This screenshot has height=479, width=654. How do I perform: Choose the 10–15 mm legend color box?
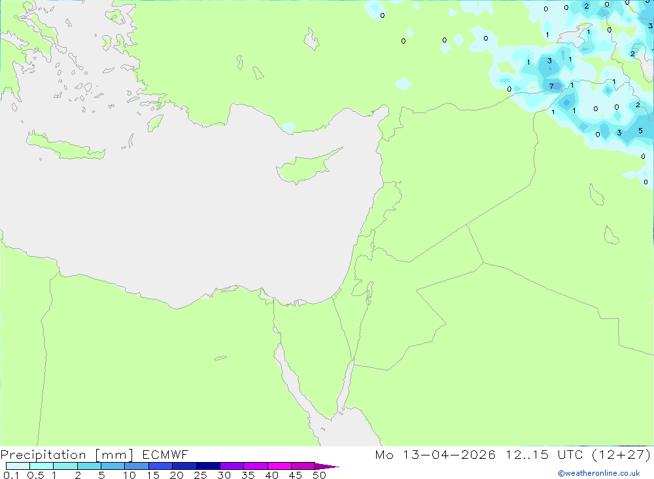point(137,466)
